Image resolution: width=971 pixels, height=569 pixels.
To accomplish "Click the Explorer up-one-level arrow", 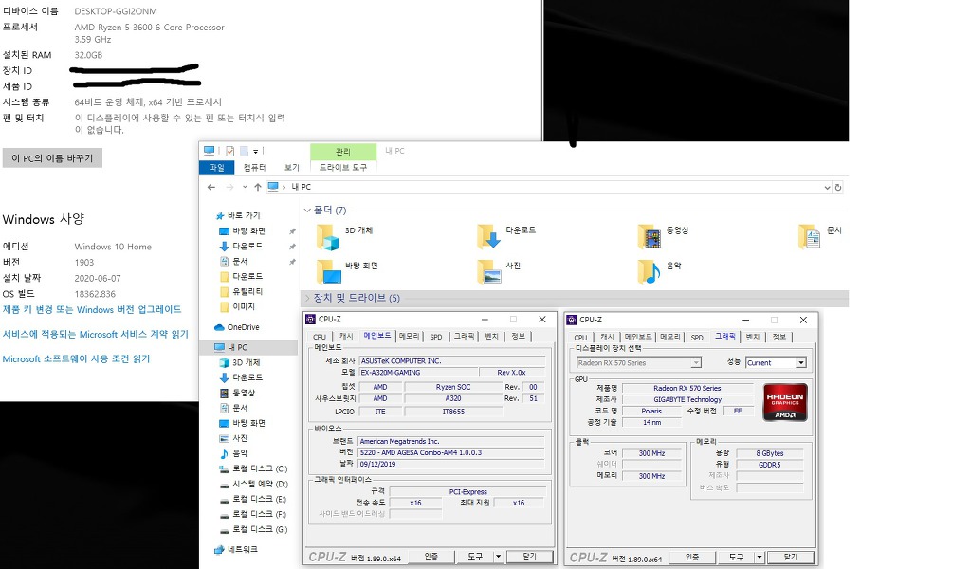I will 258,187.
